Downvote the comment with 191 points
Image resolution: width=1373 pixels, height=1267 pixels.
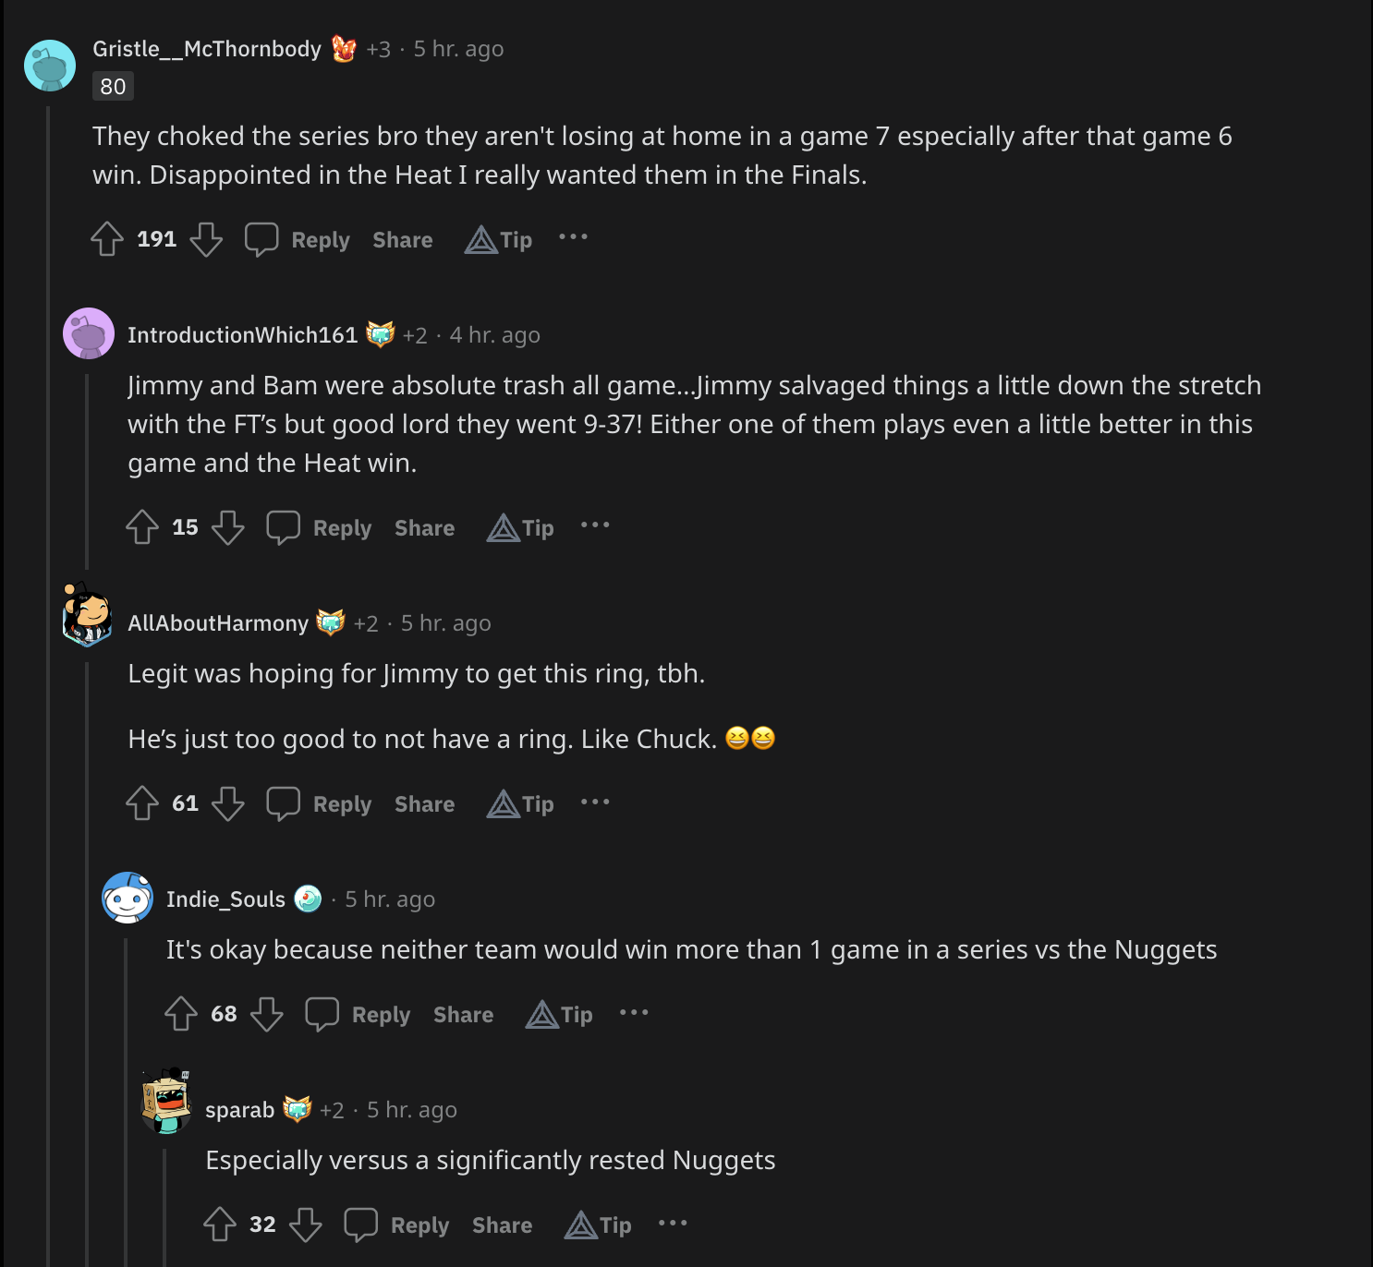pyautogui.click(x=206, y=239)
